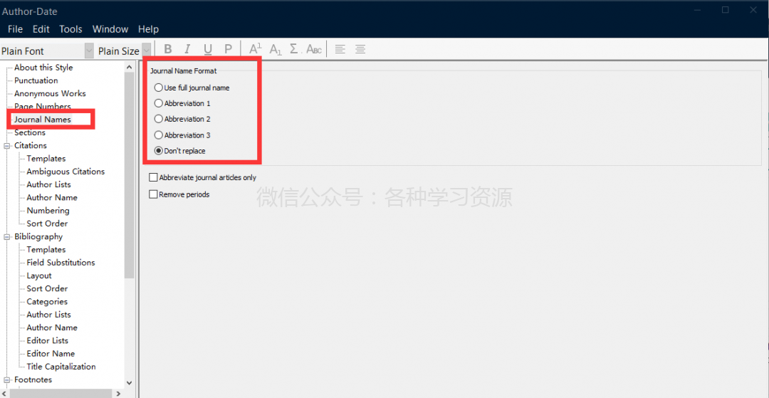This screenshot has height=398, width=769.
Task: Select Anonymous Works in the tree
Action: (x=50, y=93)
